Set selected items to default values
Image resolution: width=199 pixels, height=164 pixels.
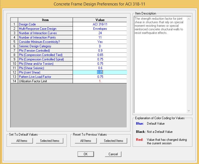click(x=50, y=141)
